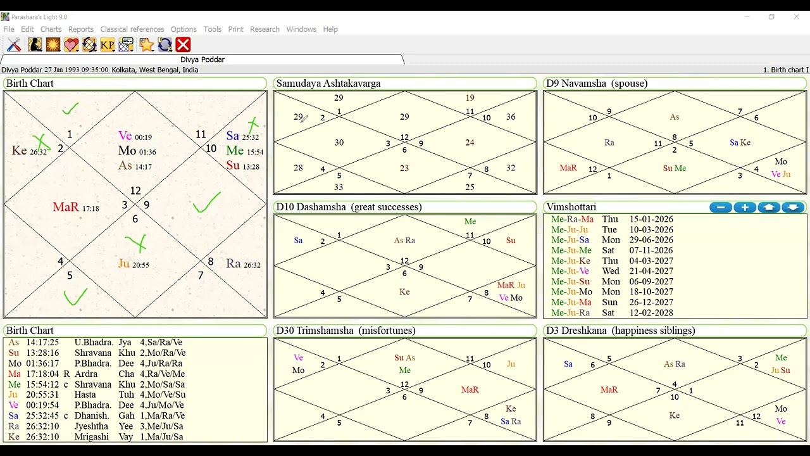Open the Charts menu
Viewport: 810px width, 456px height.
(51, 29)
